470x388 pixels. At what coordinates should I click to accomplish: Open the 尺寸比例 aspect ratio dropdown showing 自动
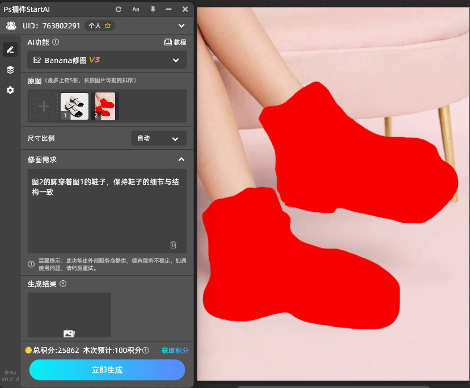coord(159,138)
